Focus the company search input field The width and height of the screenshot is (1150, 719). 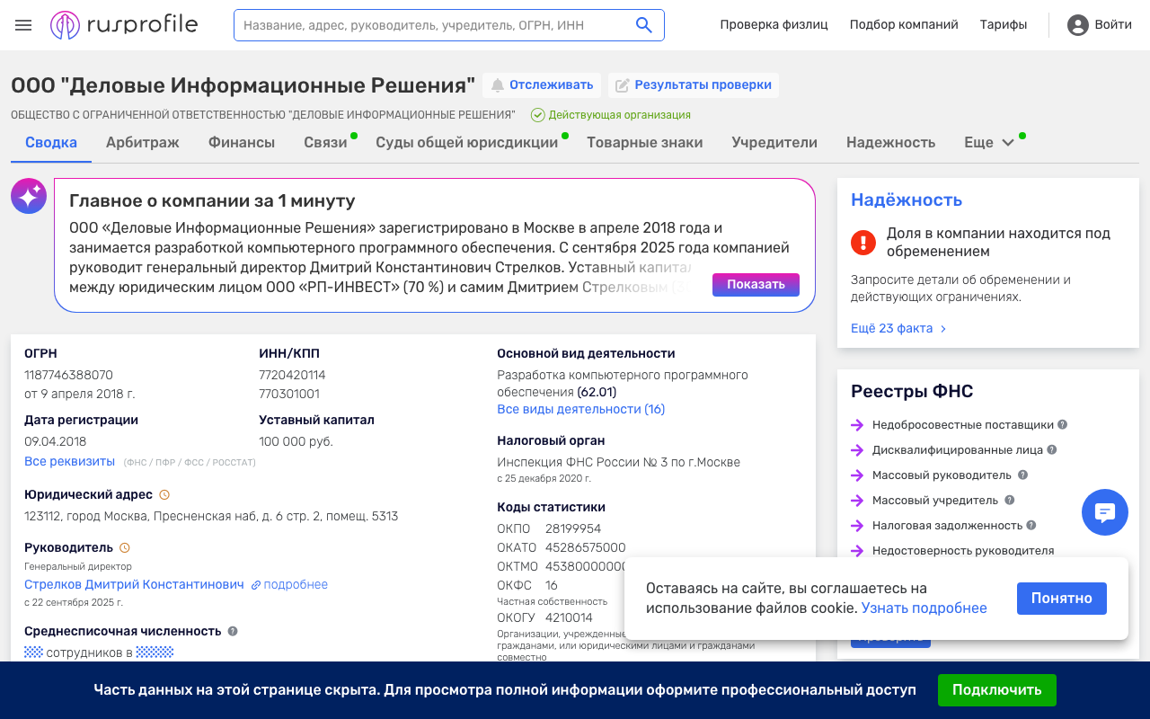[x=436, y=25]
